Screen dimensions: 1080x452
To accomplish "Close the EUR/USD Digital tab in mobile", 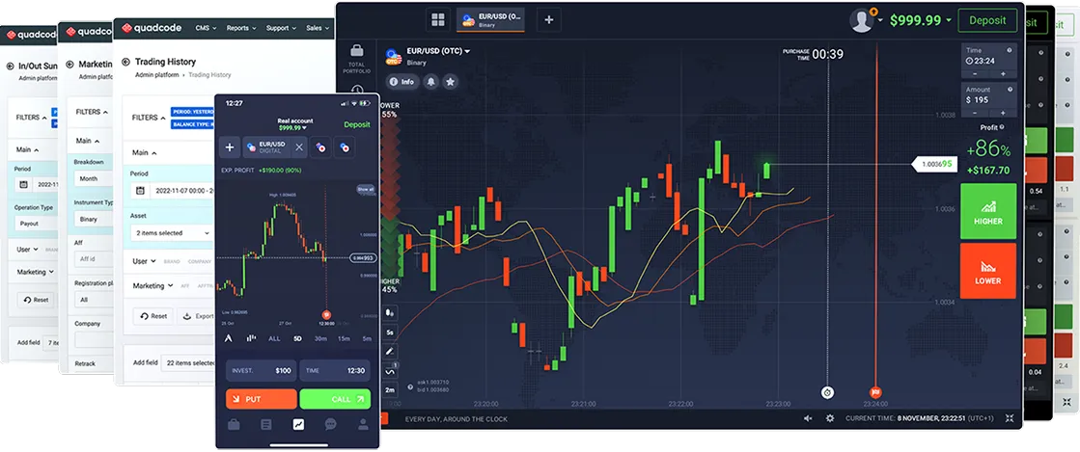I will pos(299,147).
